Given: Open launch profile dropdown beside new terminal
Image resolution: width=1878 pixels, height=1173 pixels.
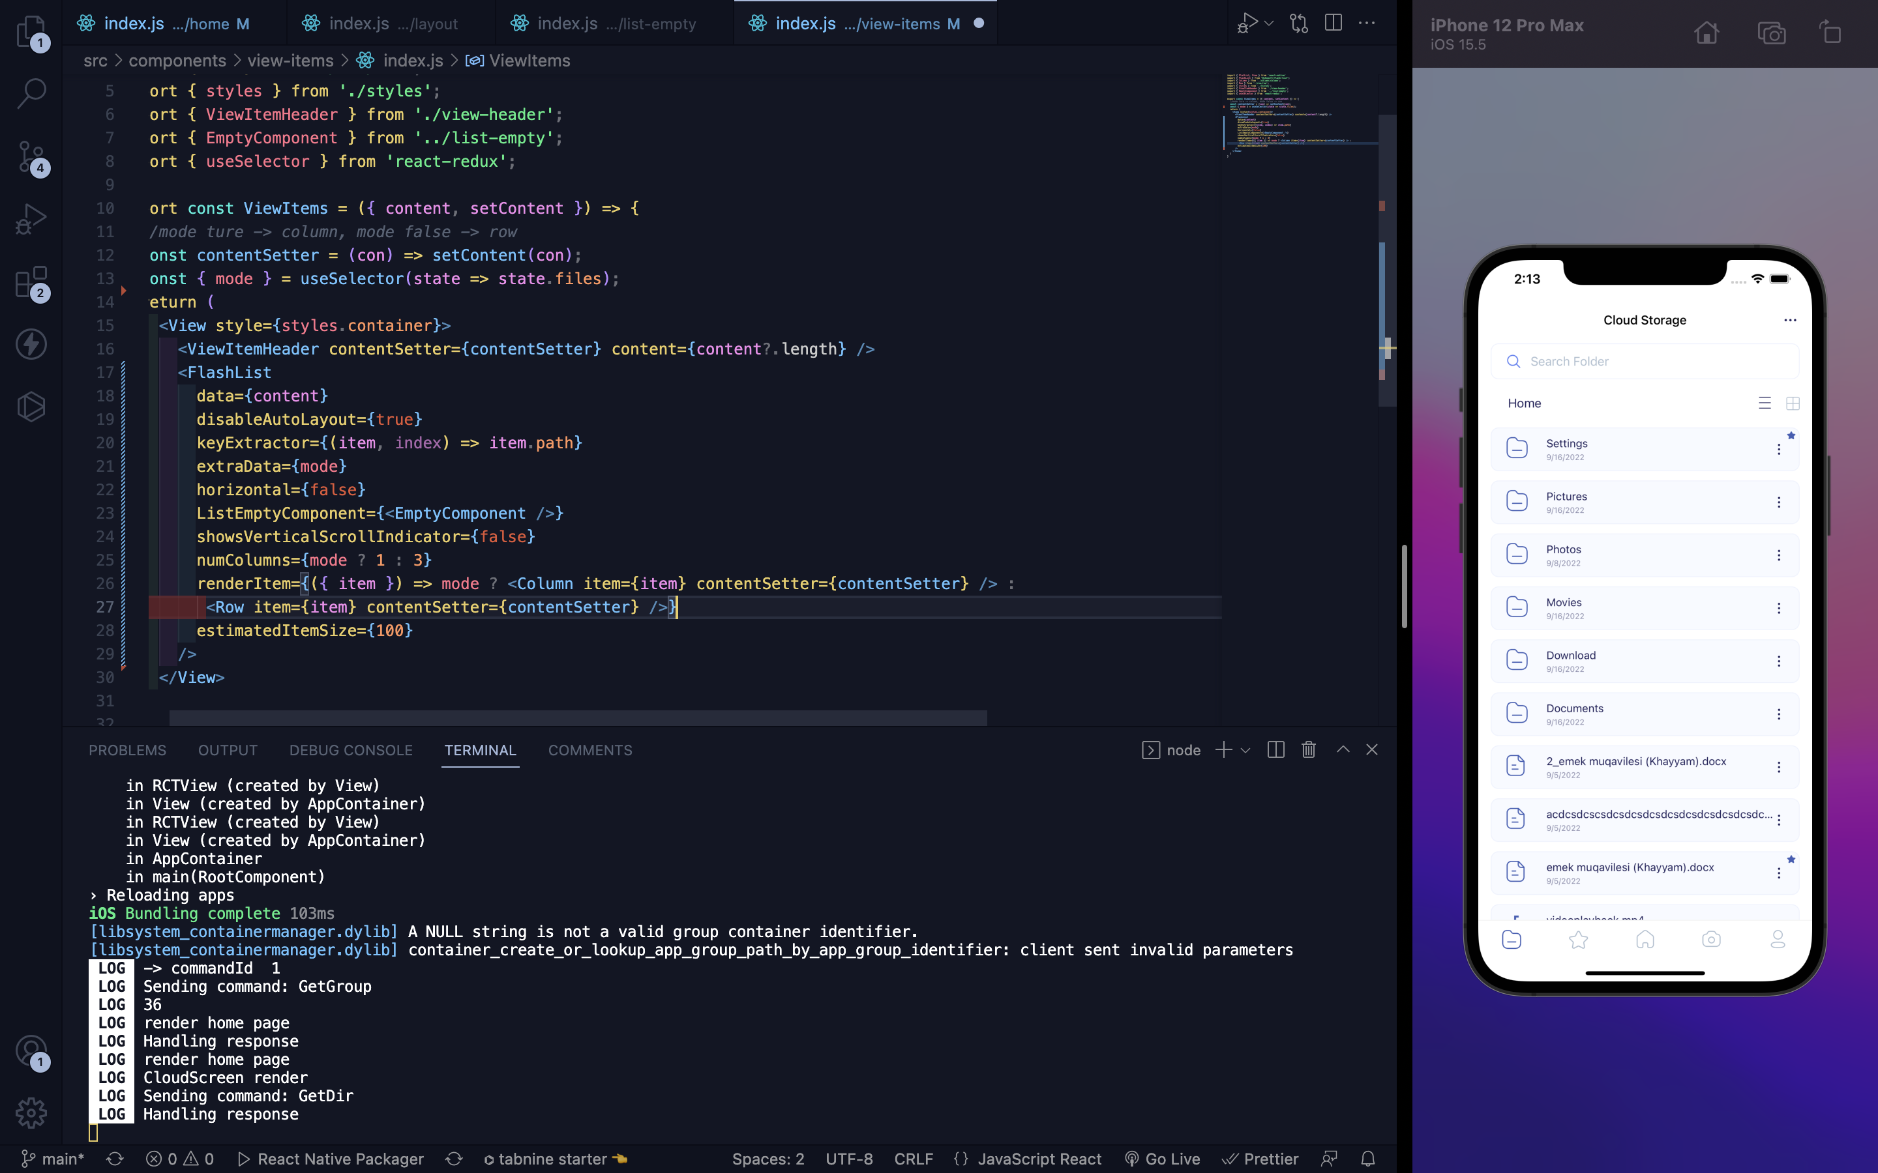Looking at the screenshot, I should pos(1245,750).
